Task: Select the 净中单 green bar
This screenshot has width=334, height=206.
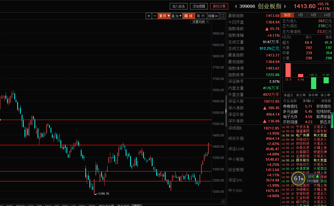Action: pyautogui.click(x=314, y=83)
